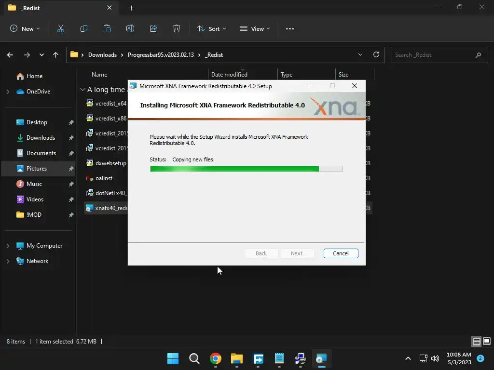Sort by Size column header
Screen dimensions: 494x370
(343, 75)
